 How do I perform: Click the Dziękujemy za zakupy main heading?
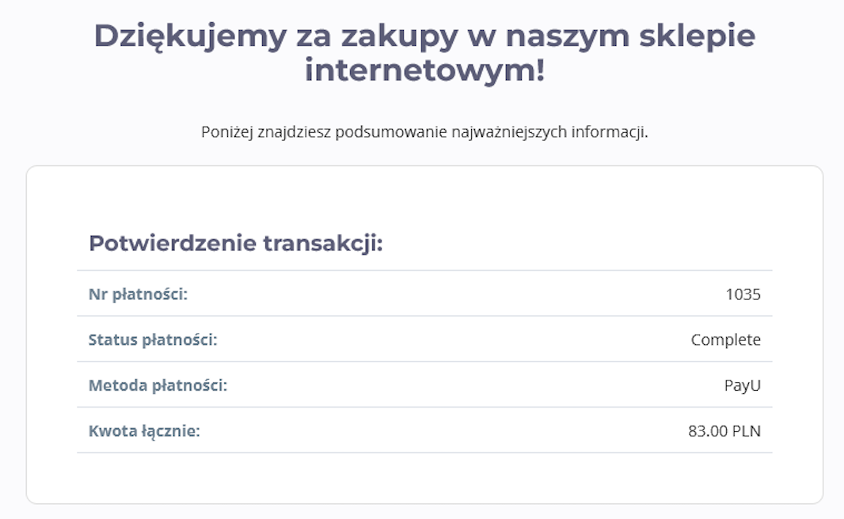point(424,53)
